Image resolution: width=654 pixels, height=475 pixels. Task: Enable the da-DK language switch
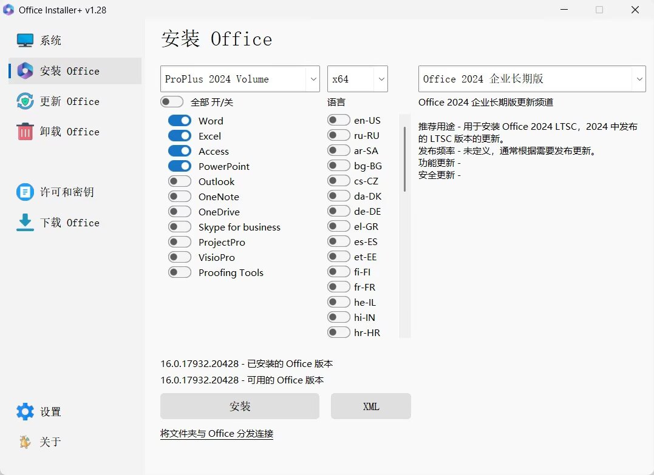339,196
